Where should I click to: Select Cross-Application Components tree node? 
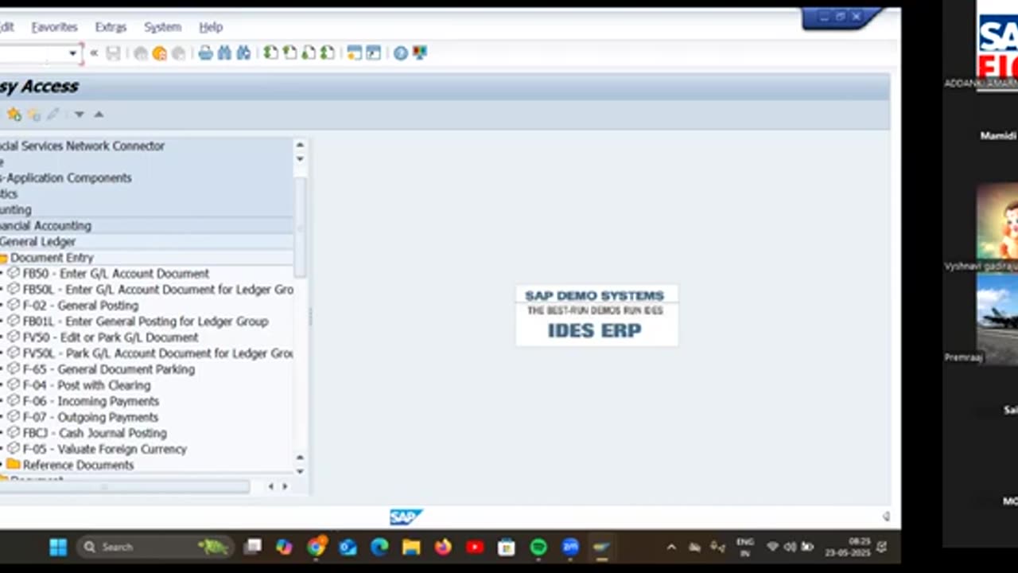[66, 178]
